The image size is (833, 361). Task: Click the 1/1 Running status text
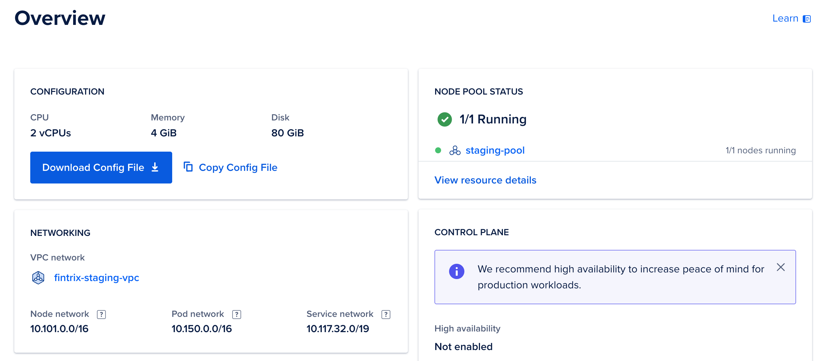coord(493,119)
